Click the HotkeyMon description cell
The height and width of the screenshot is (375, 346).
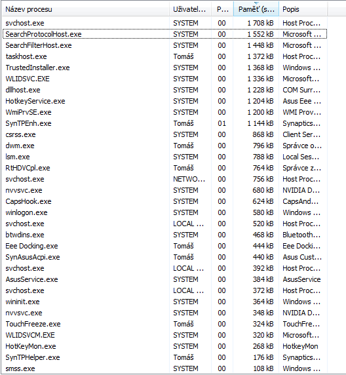(300, 346)
